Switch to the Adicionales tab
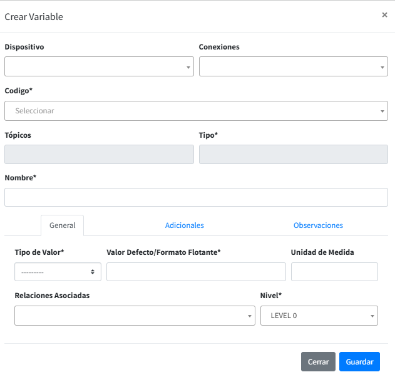395x387 pixels. (x=184, y=225)
